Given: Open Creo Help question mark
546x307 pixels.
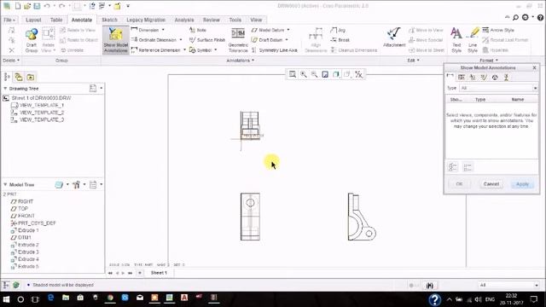Looking at the screenshot, I should click(x=540, y=17).
